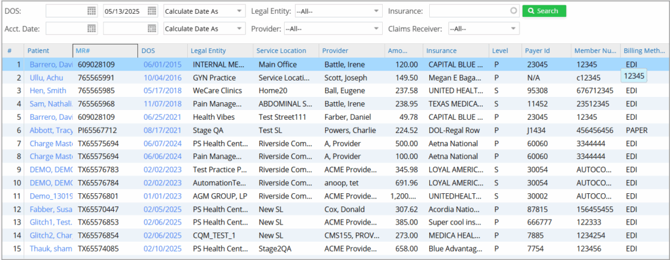This screenshot has width=670, height=260.
Task: Open DOS link 08/17/2021
Action: coord(162,130)
